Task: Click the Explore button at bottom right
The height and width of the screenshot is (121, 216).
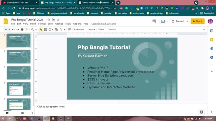Action: pos(201,112)
